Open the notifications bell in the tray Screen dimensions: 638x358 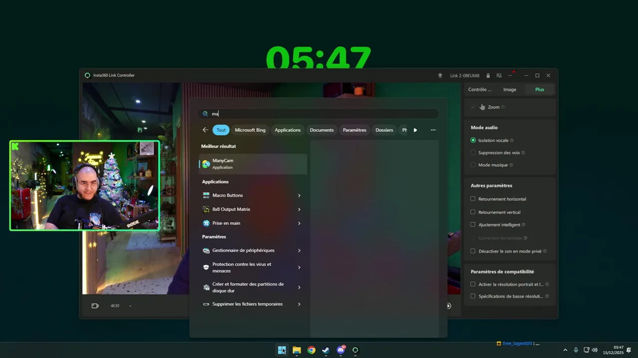[629, 350]
